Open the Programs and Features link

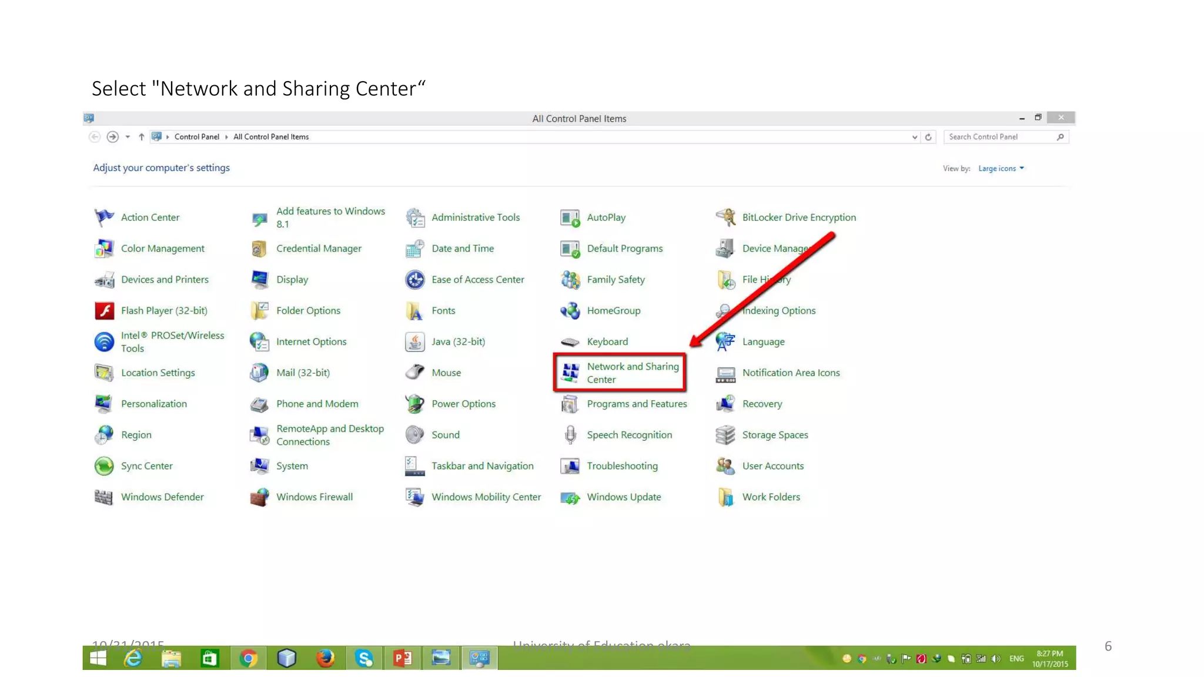(x=637, y=404)
